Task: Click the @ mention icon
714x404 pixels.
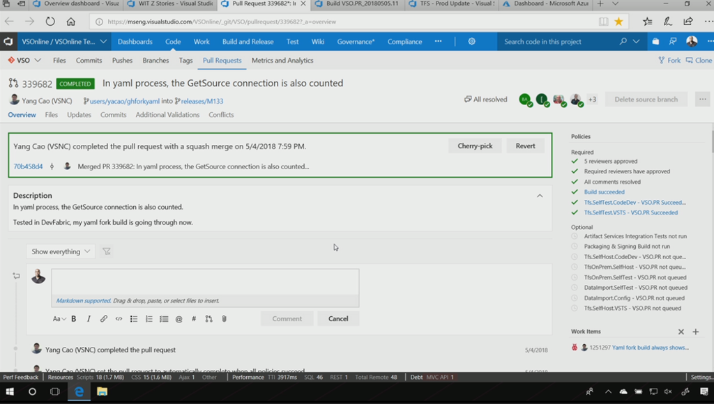Action: [x=179, y=319]
